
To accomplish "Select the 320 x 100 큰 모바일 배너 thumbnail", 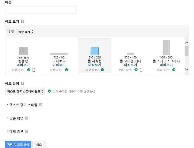I will (x=130, y=54).
